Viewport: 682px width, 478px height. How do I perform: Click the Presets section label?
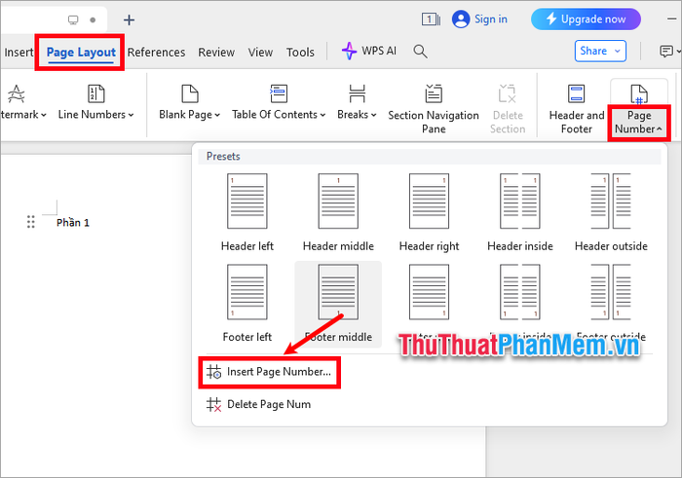click(x=223, y=157)
